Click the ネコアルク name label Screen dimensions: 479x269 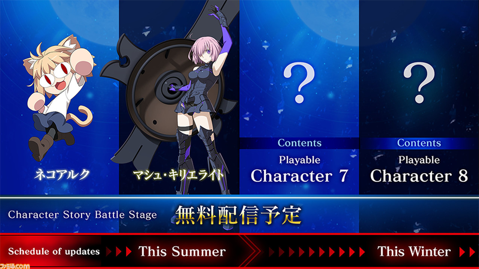point(62,175)
